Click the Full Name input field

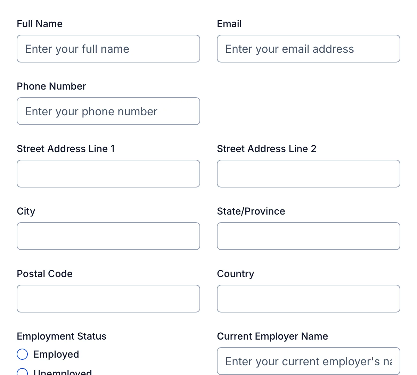click(108, 49)
